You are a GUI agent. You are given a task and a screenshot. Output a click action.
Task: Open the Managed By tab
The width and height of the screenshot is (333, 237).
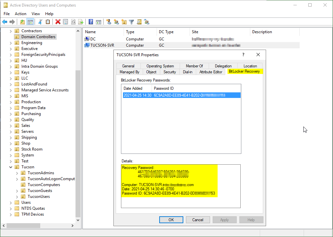(129, 72)
